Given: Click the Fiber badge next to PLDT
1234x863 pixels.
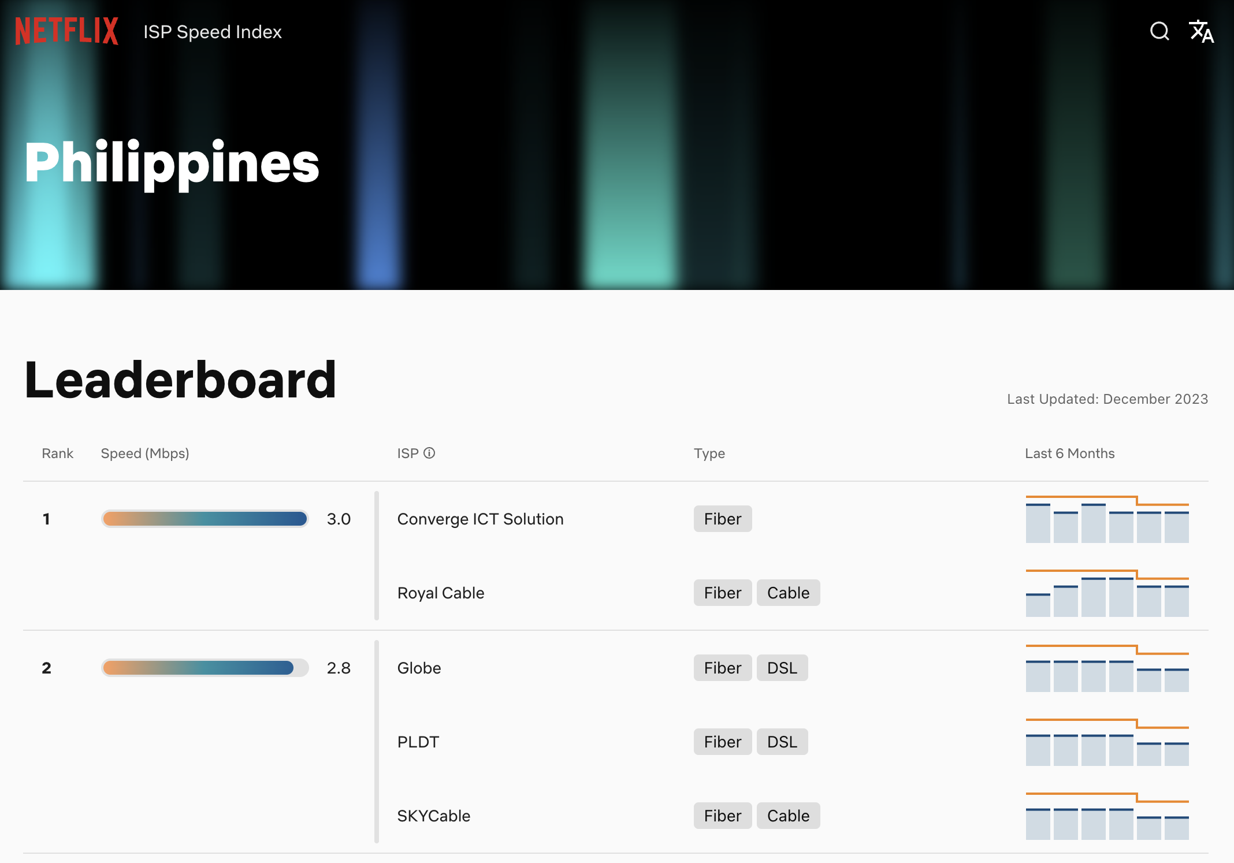Looking at the screenshot, I should click(x=722, y=742).
